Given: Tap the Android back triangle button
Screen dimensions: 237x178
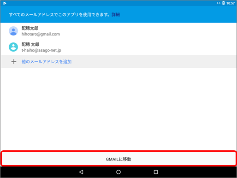Looking at the screenshot, I should (81, 172).
